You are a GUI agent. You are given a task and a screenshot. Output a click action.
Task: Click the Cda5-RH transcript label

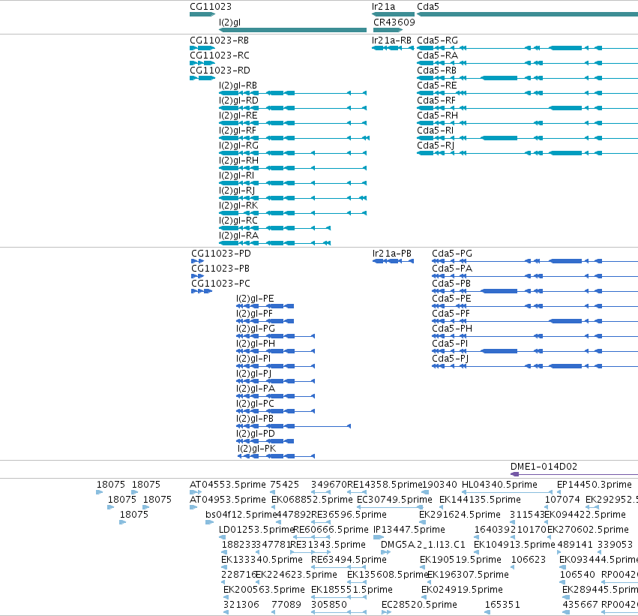[437, 116]
